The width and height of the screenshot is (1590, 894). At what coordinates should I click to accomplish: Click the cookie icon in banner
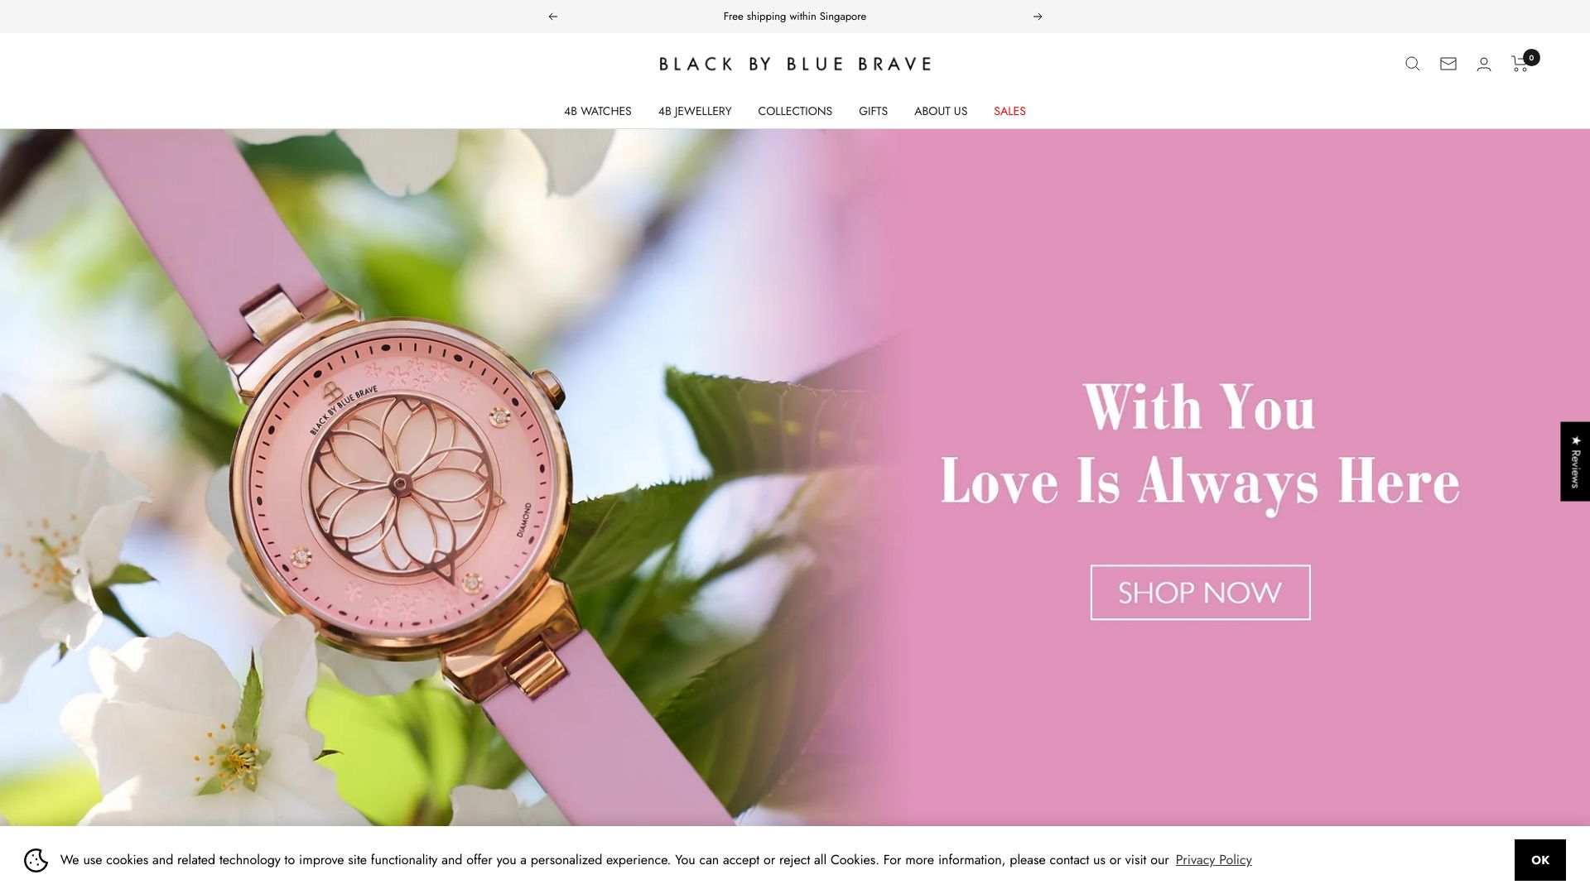point(36,860)
